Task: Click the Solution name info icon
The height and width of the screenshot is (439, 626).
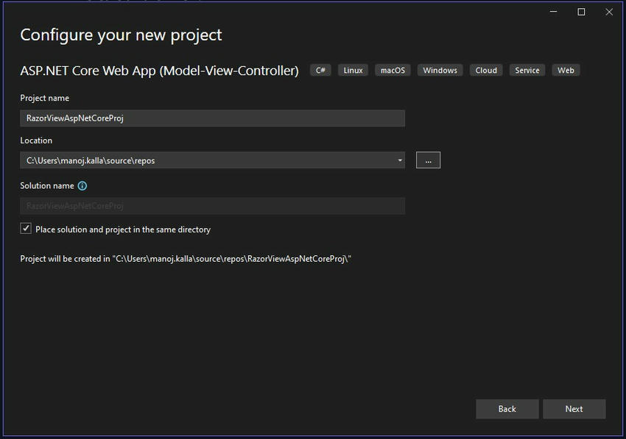Action: (x=81, y=185)
